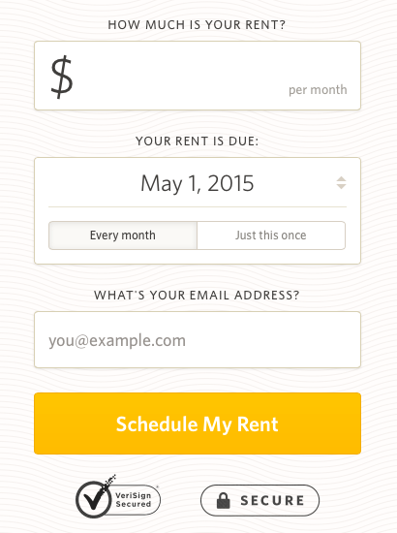Click the VeriSign checkmark icon

point(93,499)
